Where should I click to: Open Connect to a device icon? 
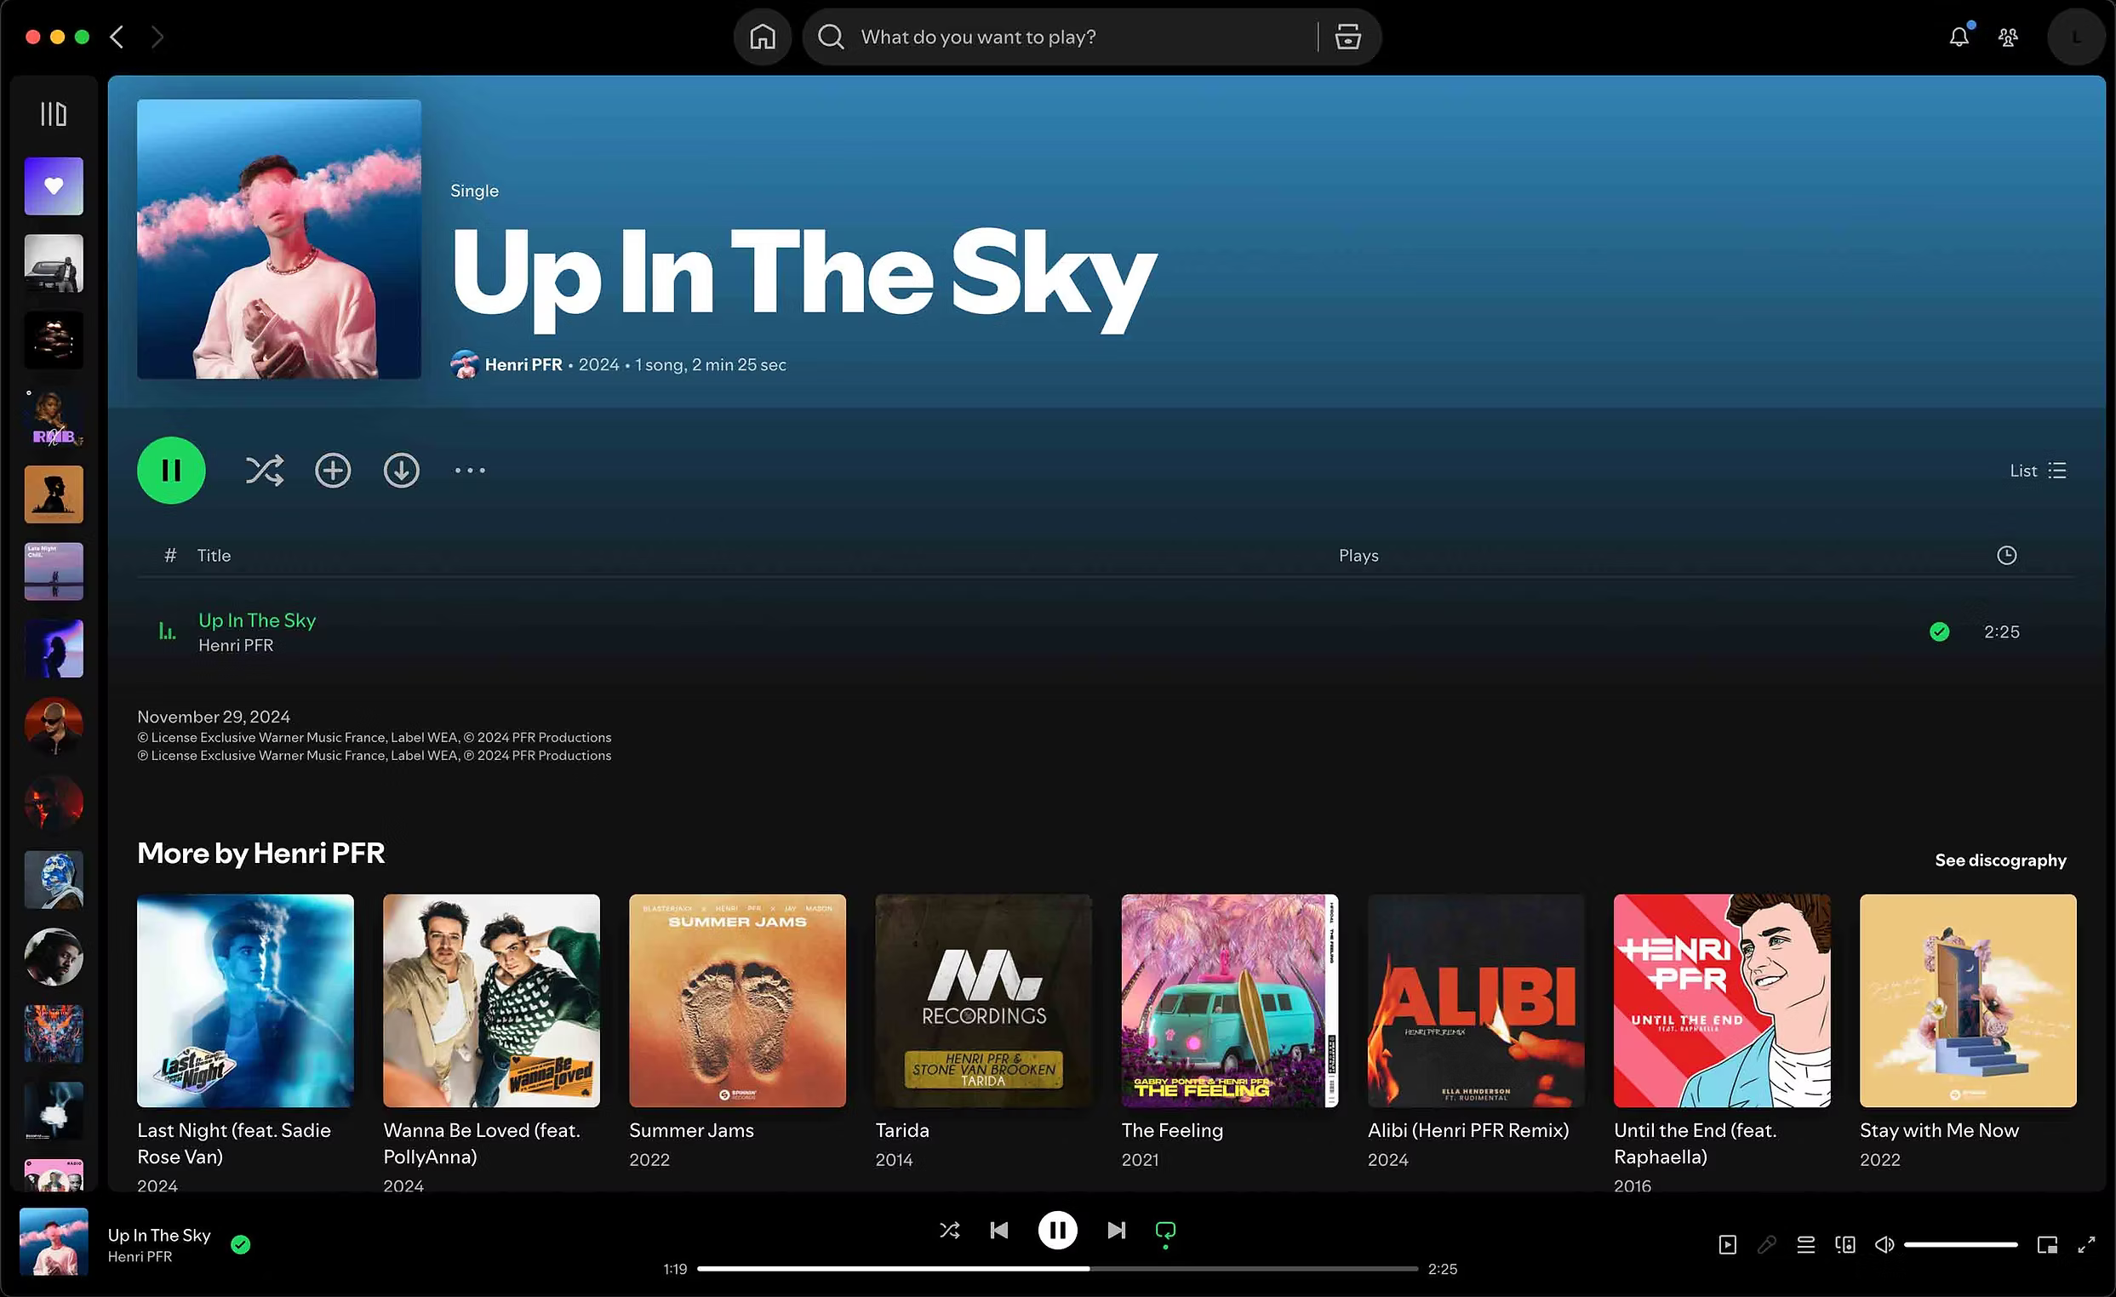coord(1844,1244)
